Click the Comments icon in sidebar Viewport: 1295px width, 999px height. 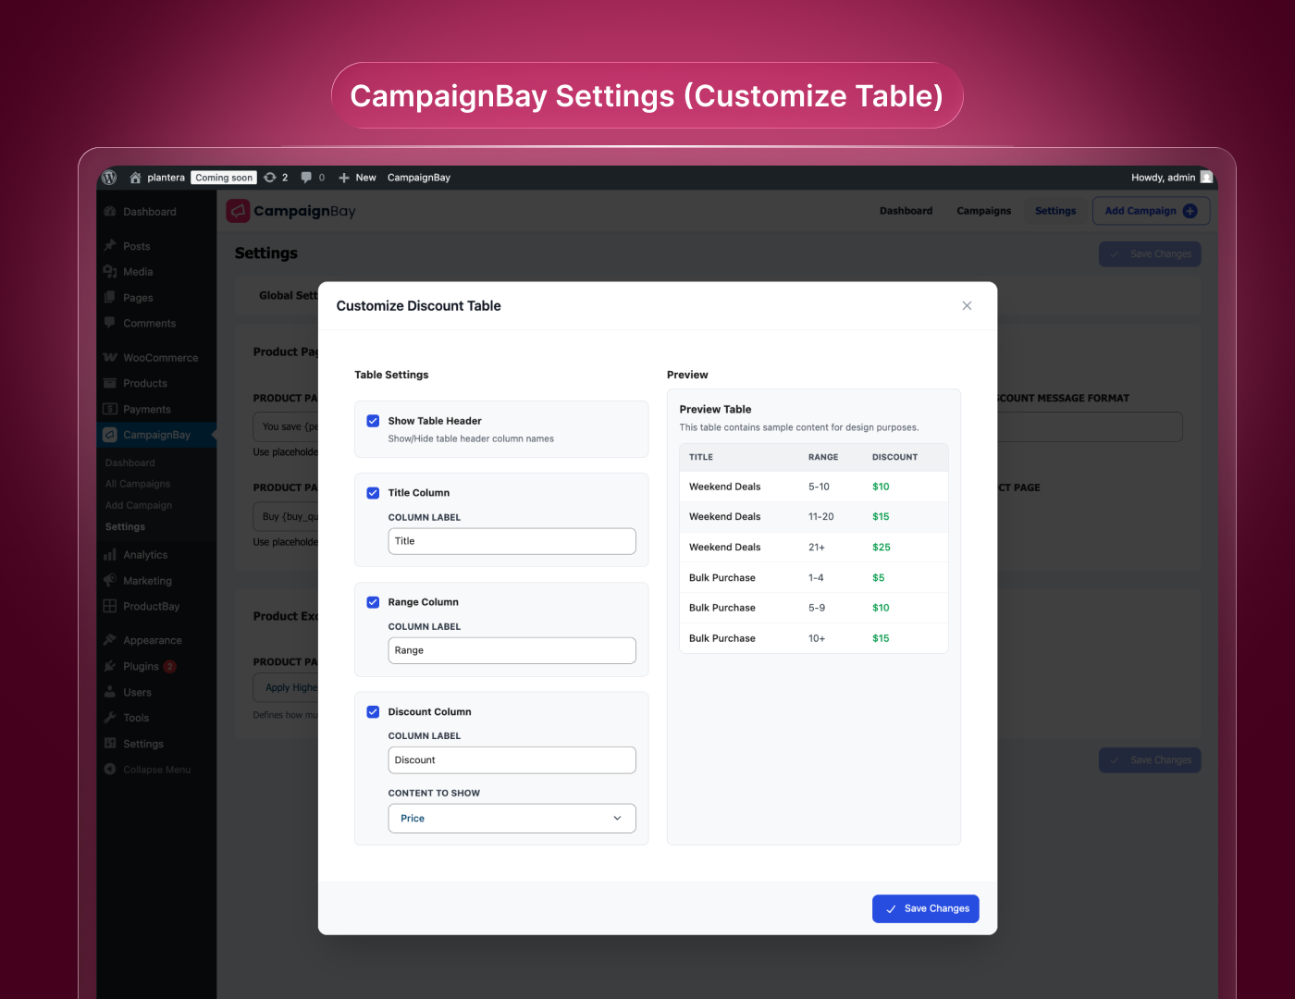coord(110,324)
